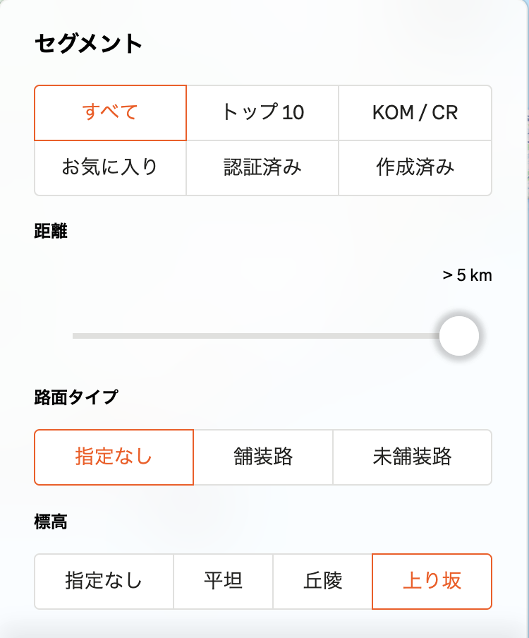529x638 pixels.
Task: Pick the 上り坂 elevation option
Action: pos(432,581)
